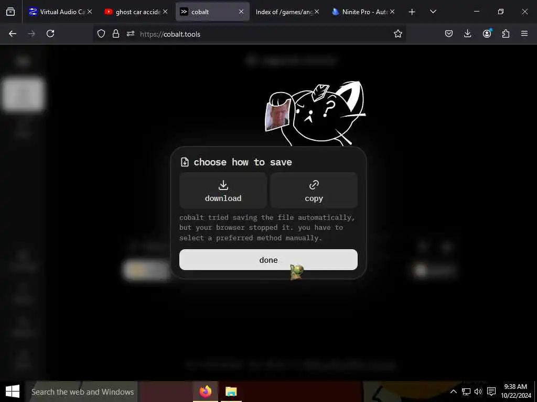Switch to the Virtual Audio Cable tab

pos(57,12)
